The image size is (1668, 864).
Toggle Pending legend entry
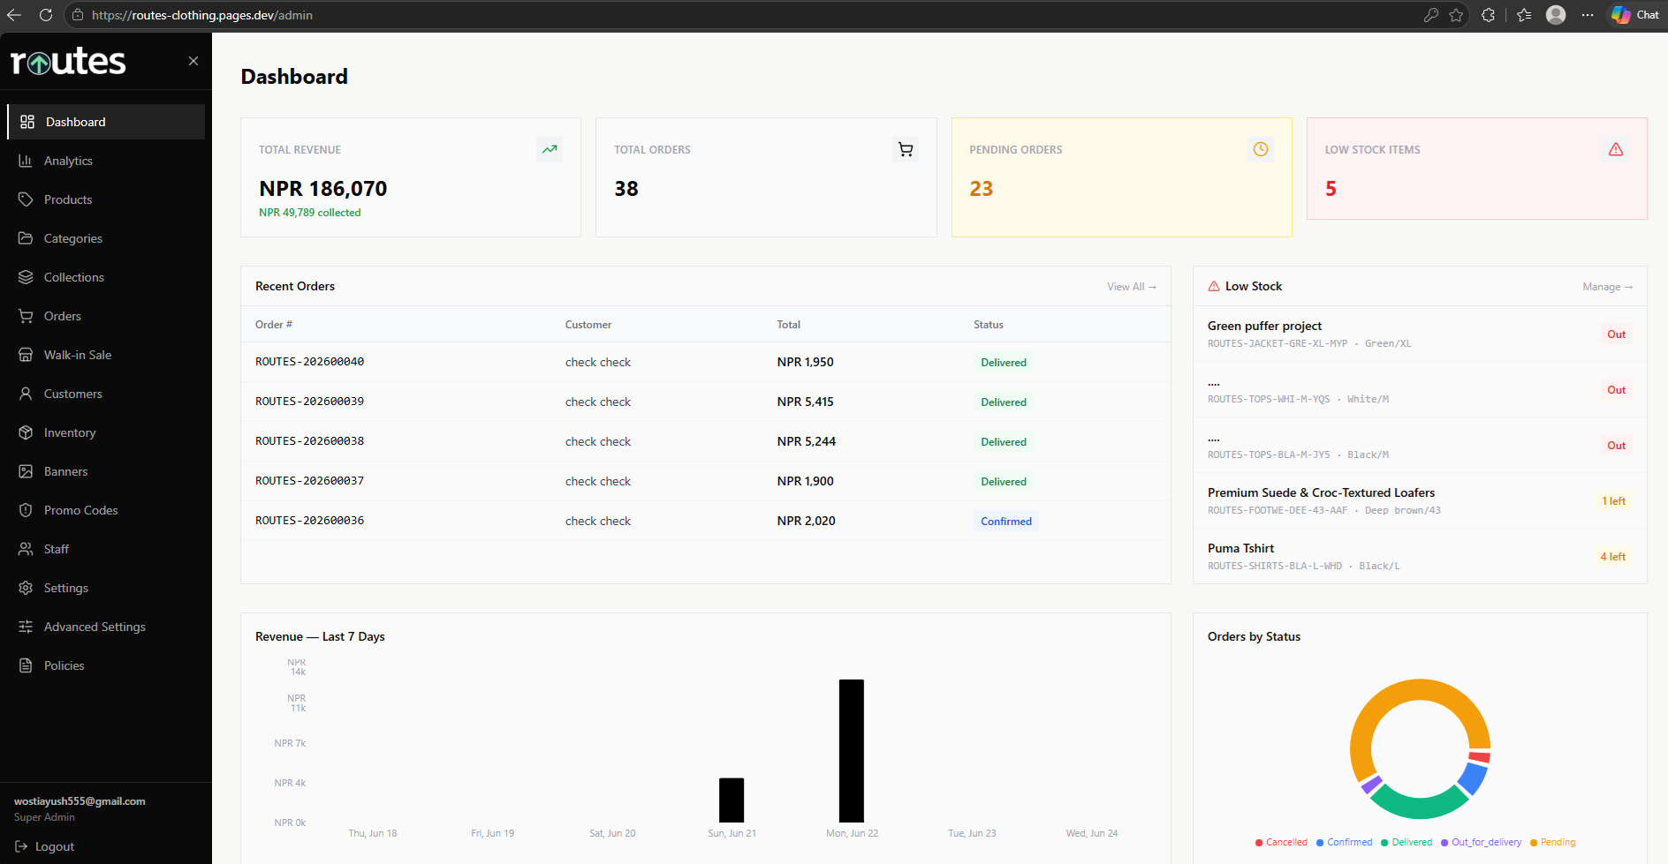[1552, 842]
